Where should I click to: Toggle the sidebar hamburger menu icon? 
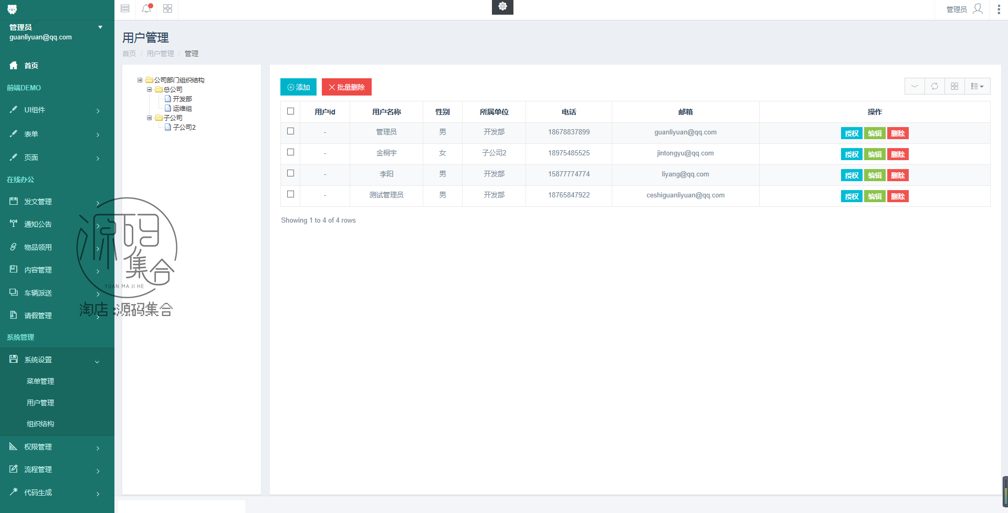125,8
